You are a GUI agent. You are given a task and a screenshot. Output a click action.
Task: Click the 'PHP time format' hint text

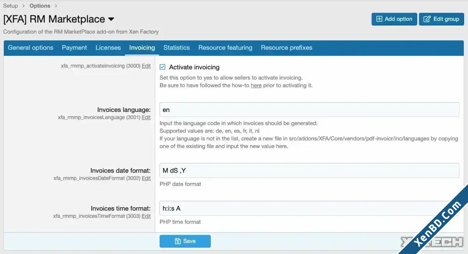(x=180, y=222)
